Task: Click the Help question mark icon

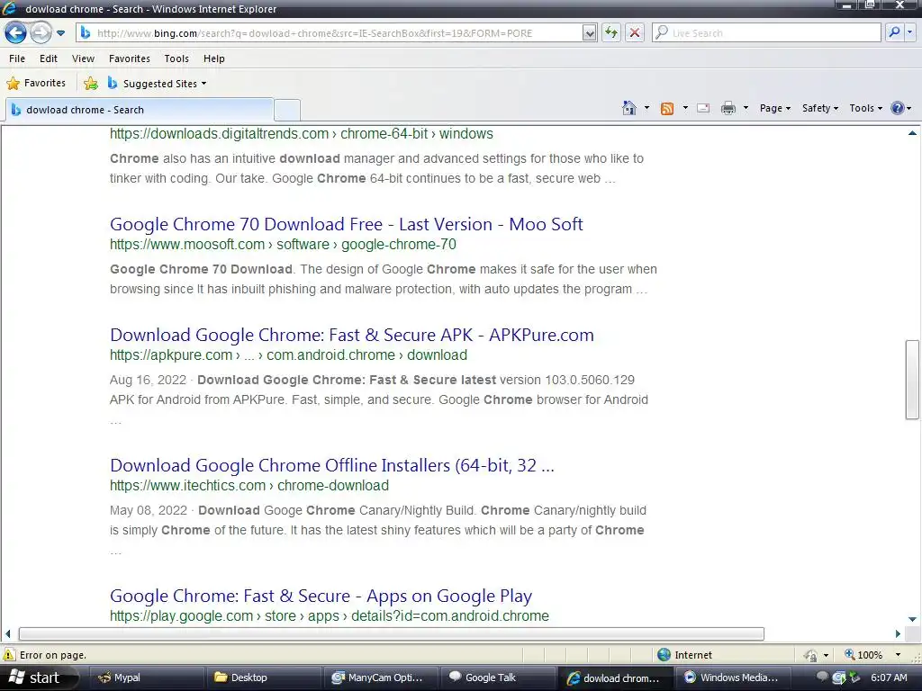Action: tap(898, 108)
